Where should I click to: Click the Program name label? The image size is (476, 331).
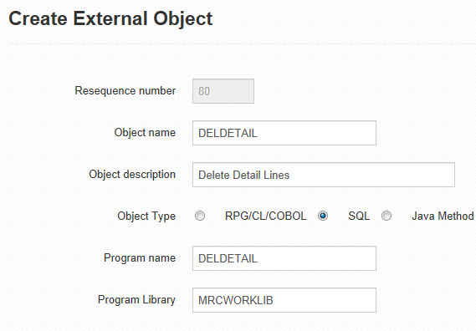[140, 258]
